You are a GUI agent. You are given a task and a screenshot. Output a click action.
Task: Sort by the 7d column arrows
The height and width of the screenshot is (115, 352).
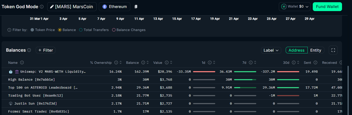(255, 63)
